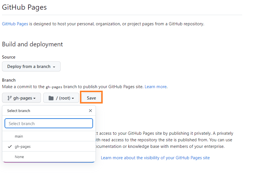
Task: Click the caret on Deploy from a branch
Action: [54, 67]
